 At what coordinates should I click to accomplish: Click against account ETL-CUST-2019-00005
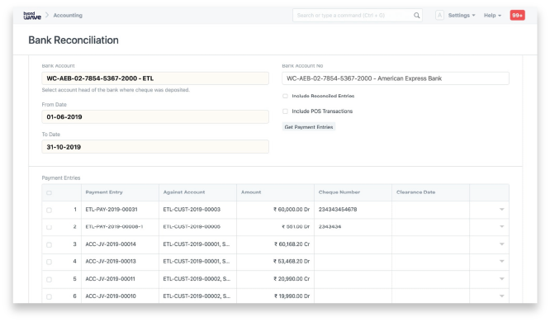[x=192, y=226]
